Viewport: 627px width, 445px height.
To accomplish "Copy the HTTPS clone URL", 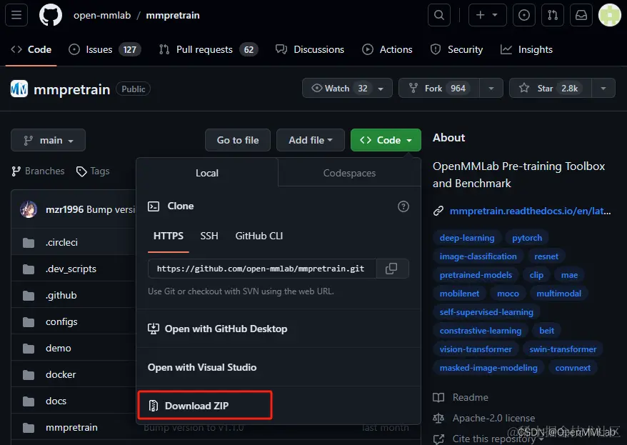I will [392, 269].
